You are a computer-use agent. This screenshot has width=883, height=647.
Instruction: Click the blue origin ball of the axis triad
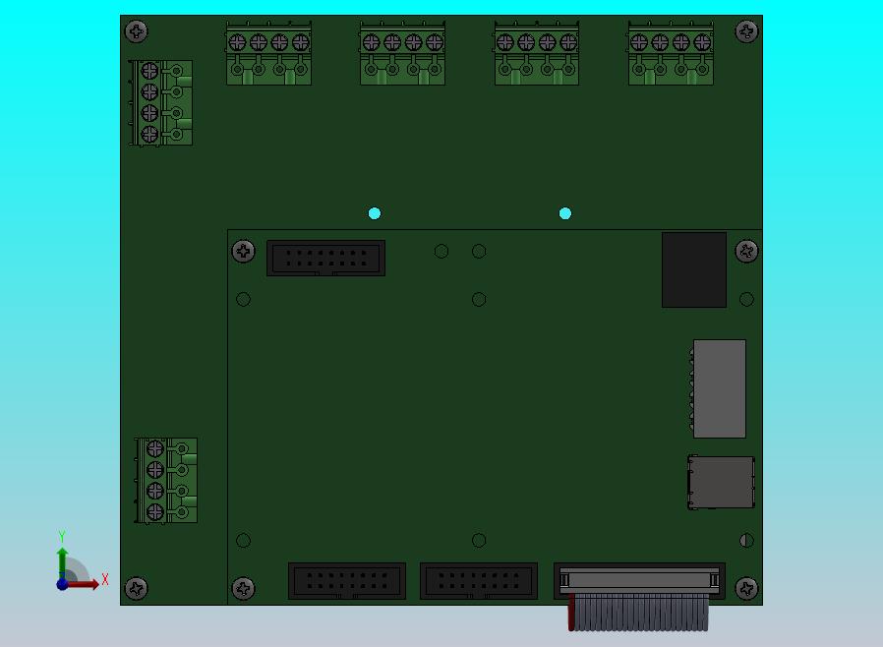[63, 584]
